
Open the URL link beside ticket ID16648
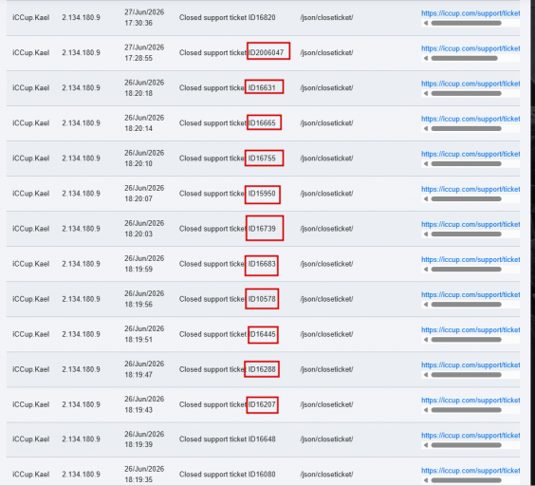click(x=470, y=436)
